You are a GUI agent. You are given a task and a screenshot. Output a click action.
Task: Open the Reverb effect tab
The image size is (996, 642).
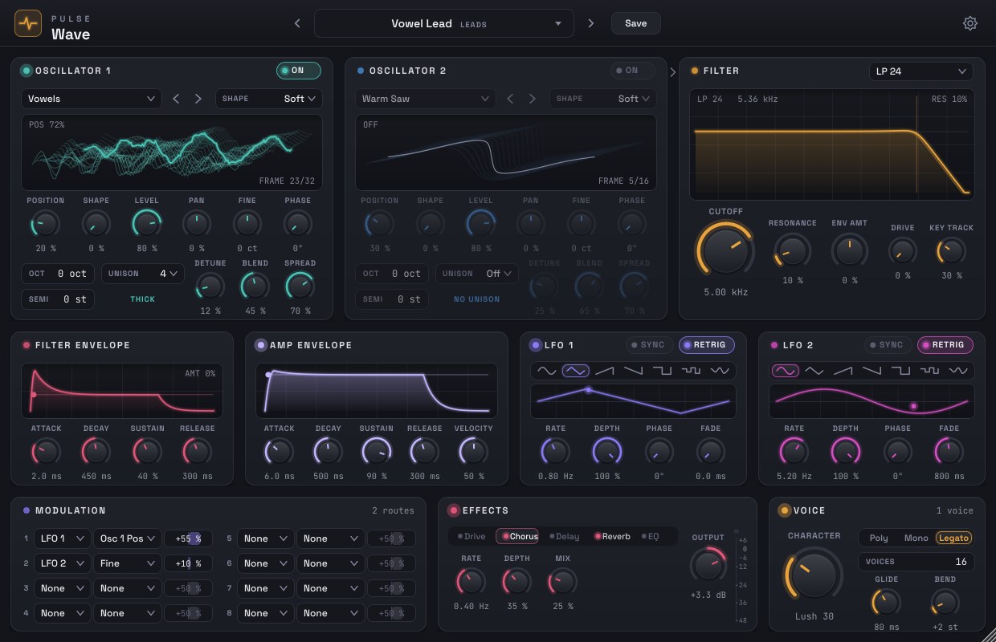pyautogui.click(x=612, y=536)
